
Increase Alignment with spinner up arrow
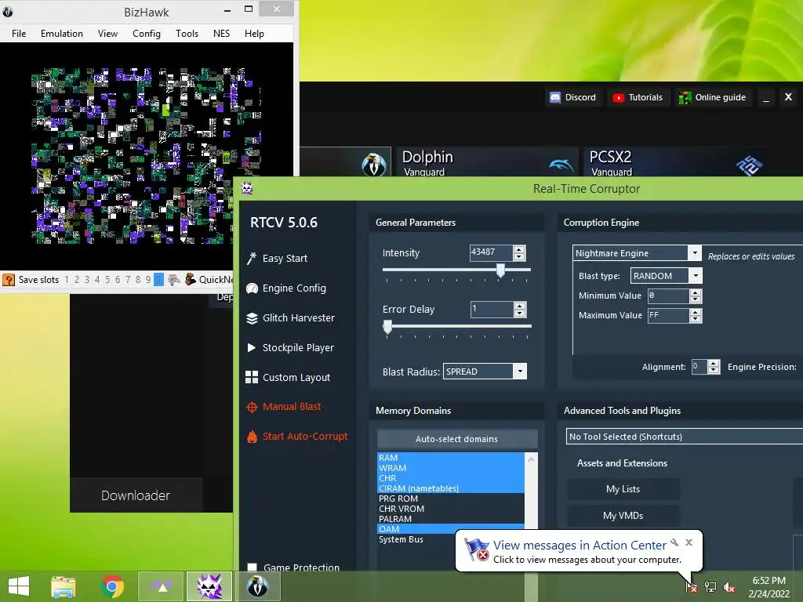point(714,364)
